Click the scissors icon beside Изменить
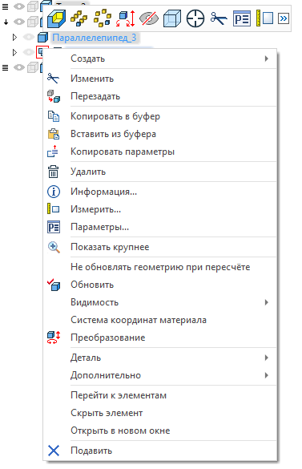Image resolution: width=302 pixels, height=469 pixels. (x=54, y=79)
